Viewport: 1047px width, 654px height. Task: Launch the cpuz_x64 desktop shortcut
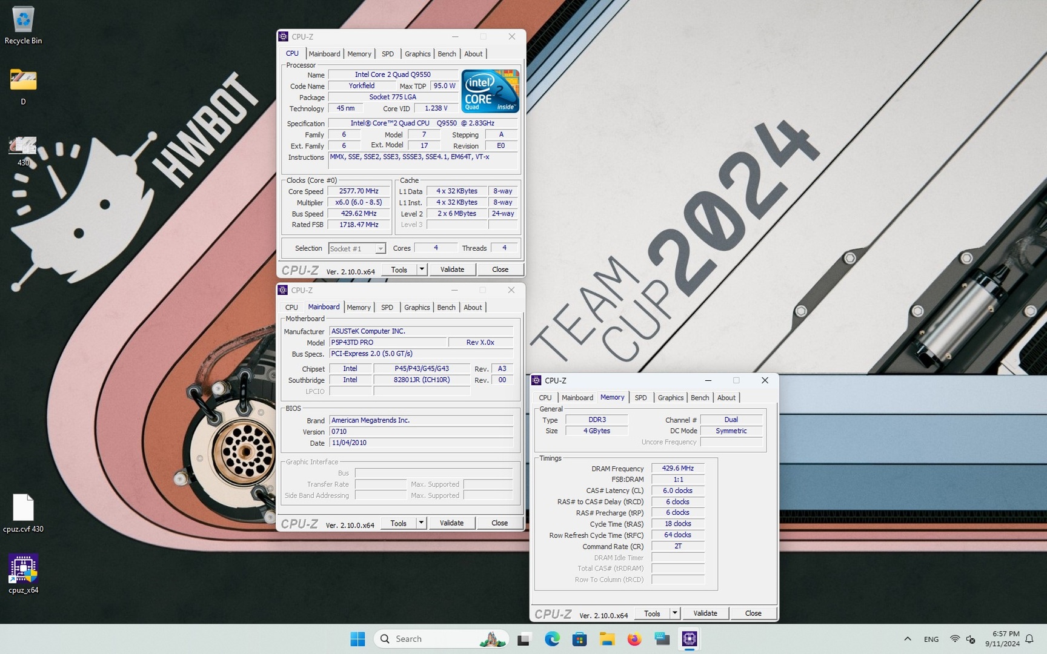pos(23,574)
